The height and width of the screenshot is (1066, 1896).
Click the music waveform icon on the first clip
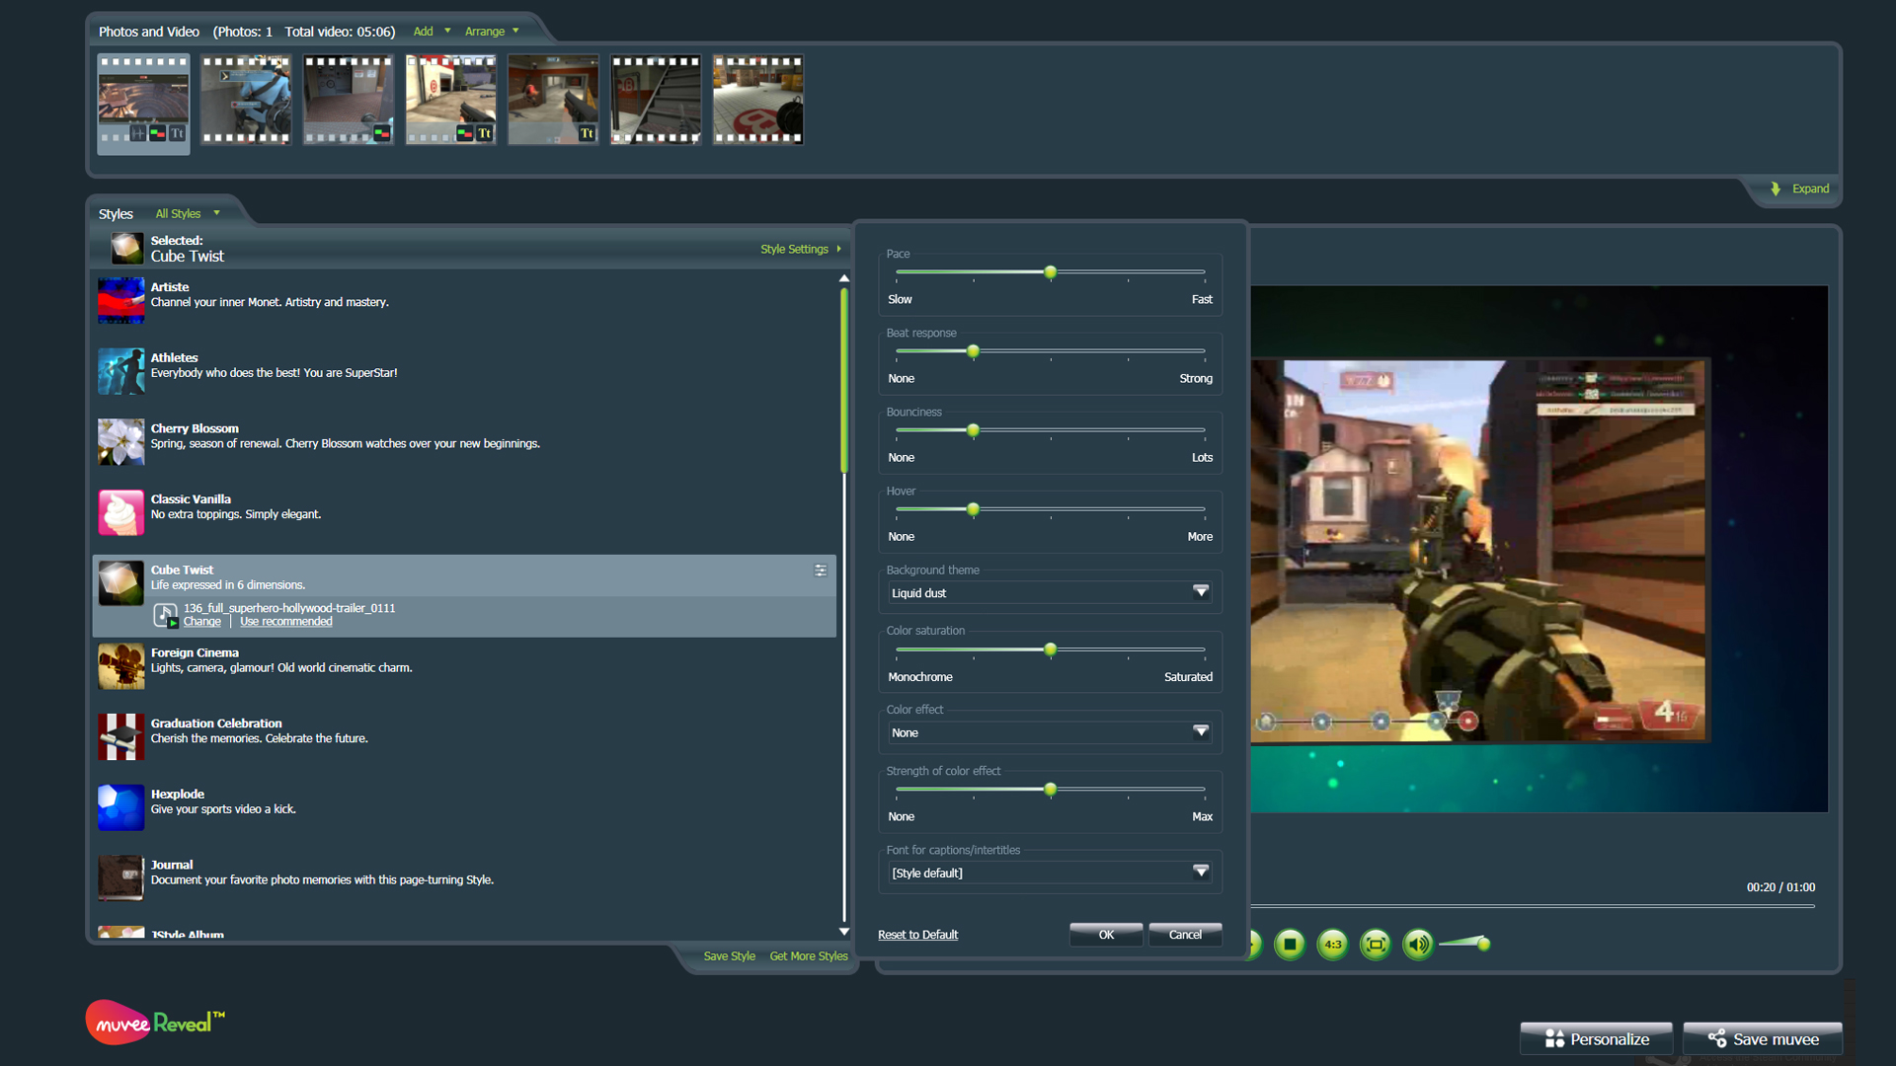pos(138,132)
